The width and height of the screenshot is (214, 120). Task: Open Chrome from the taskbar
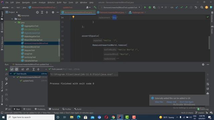(113, 117)
